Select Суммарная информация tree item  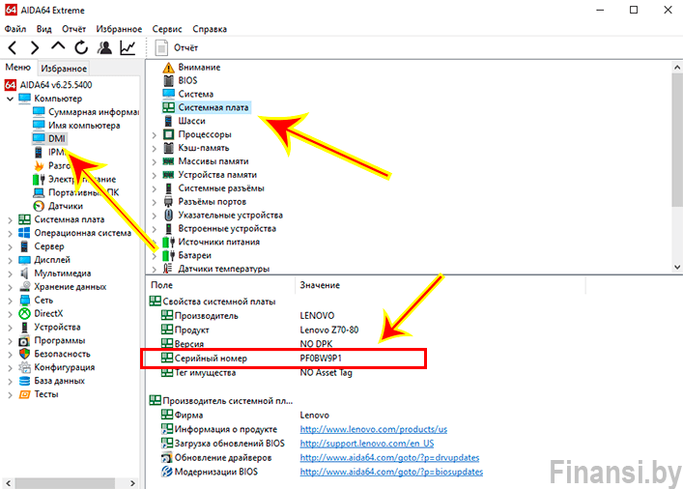tap(86, 112)
